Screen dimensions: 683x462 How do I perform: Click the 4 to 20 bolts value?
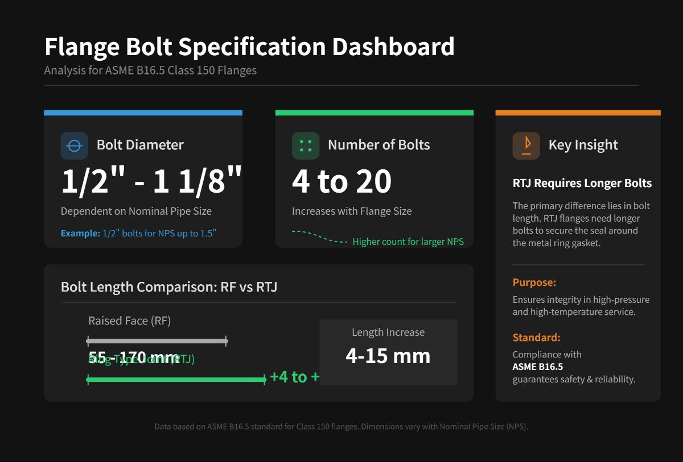click(x=341, y=181)
